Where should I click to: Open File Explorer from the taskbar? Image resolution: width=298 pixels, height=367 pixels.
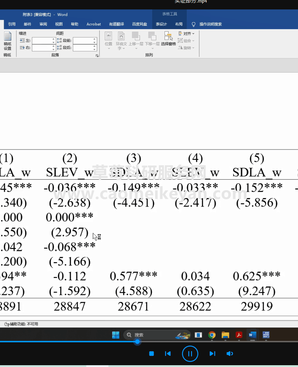(x=225, y=335)
